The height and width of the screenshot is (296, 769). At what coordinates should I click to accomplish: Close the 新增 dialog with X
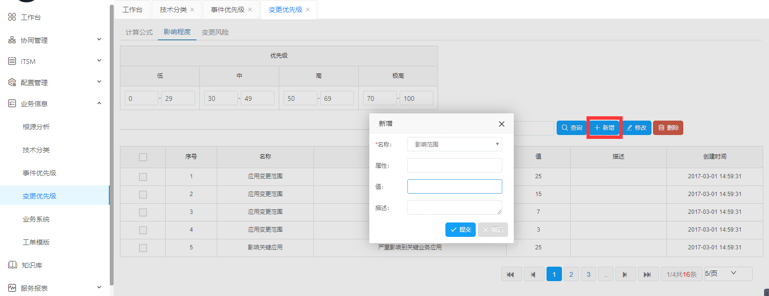[501, 124]
